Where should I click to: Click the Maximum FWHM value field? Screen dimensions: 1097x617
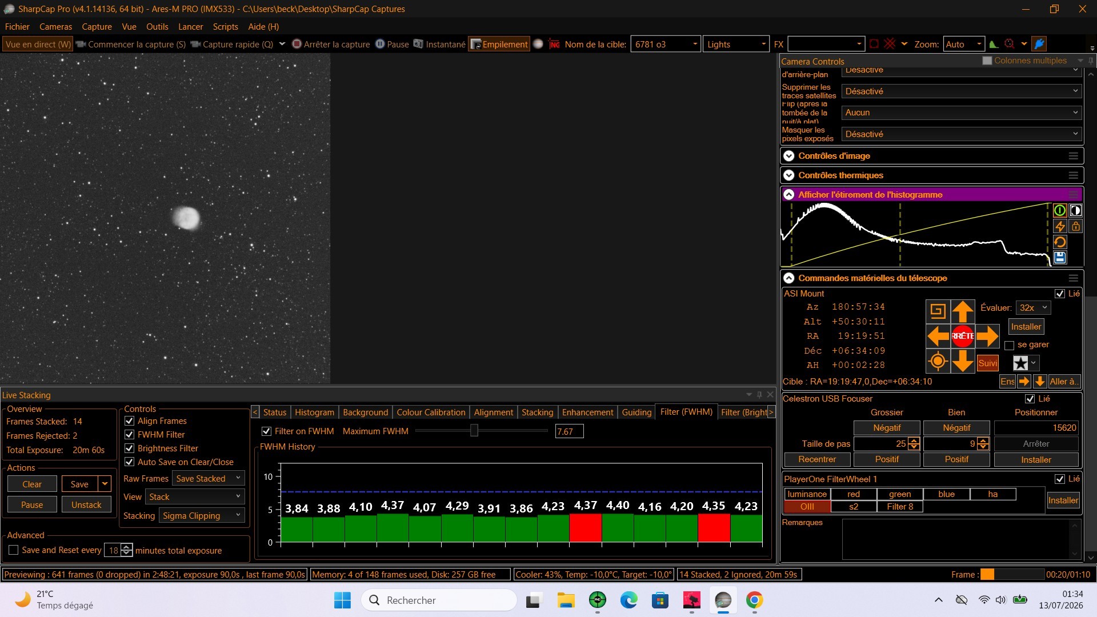[x=569, y=432]
